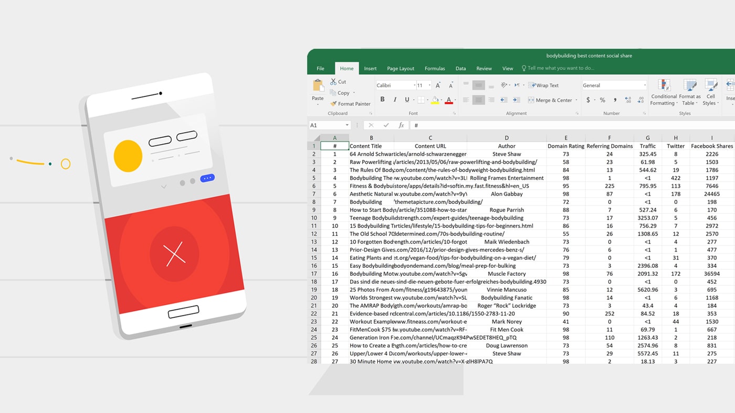735x413 pixels.
Task: Open Format as Table gallery
Action: 690,92
